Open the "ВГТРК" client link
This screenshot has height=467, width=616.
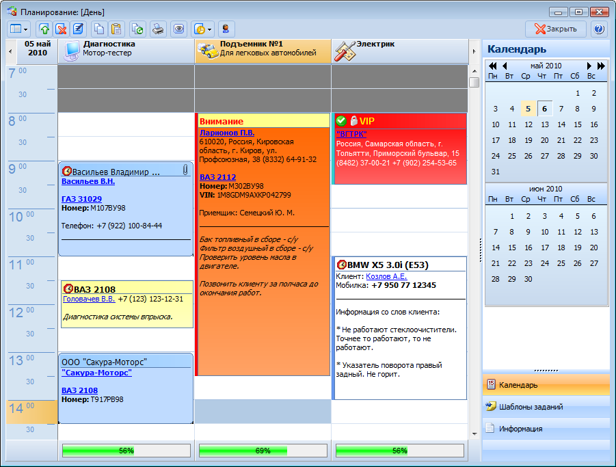coord(351,134)
